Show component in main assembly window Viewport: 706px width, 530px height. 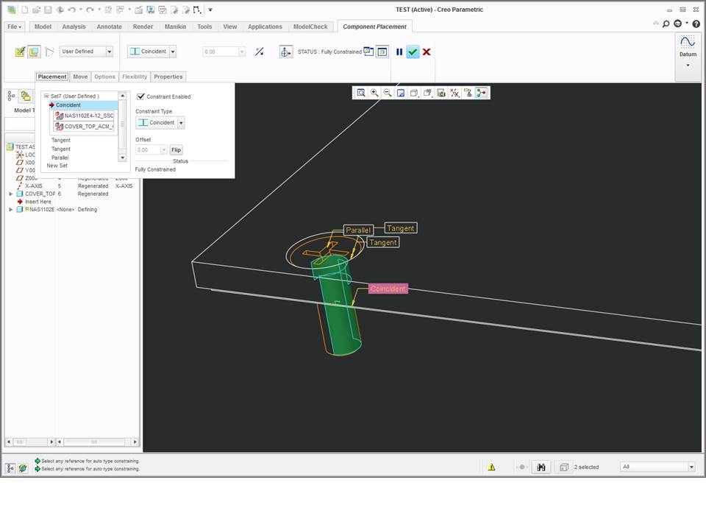[x=382, y=52]
